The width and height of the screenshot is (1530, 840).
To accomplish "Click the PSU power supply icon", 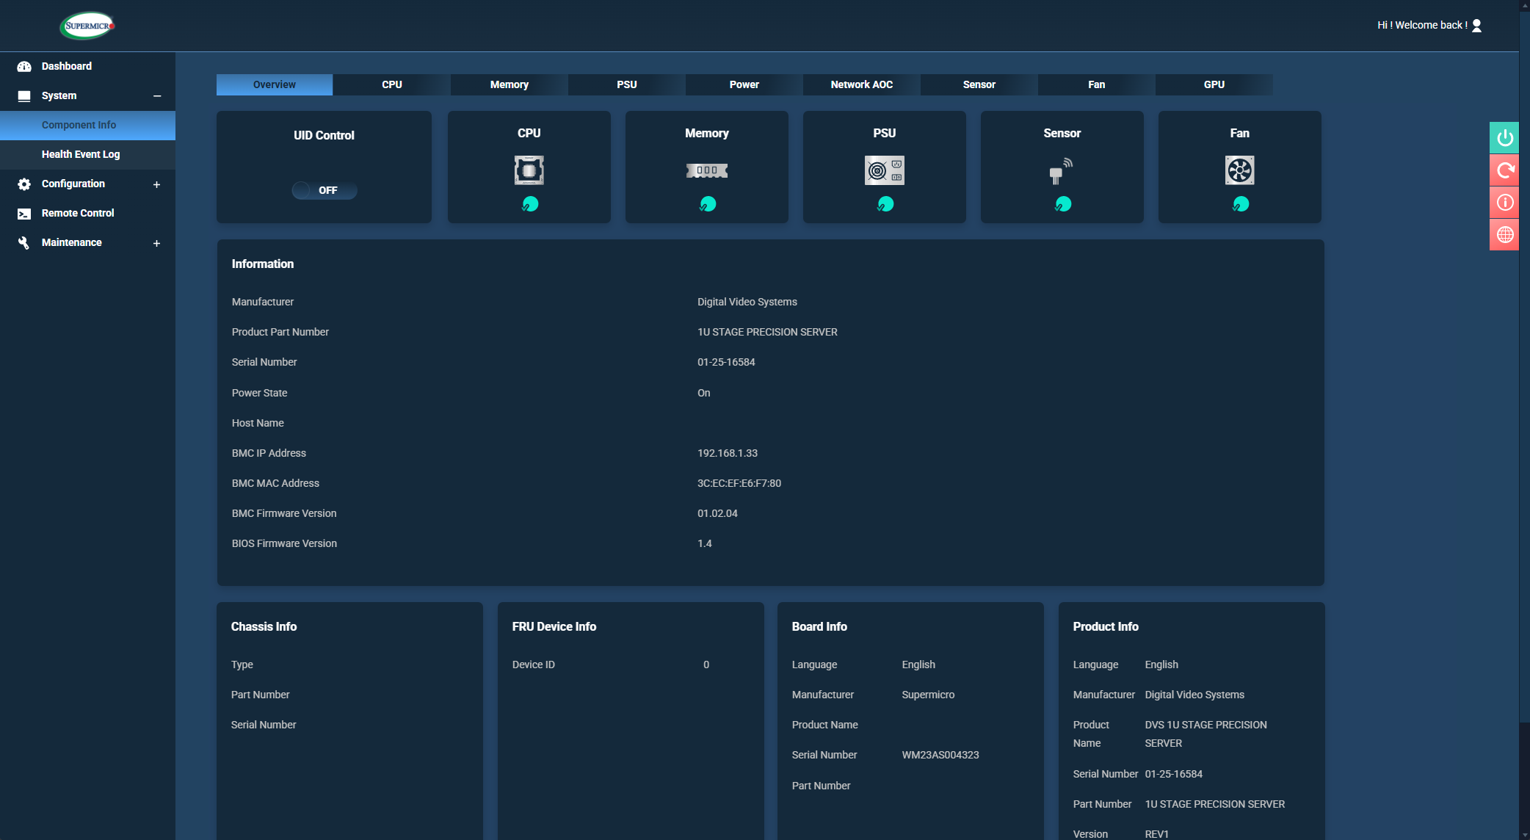I will (884, 170).
